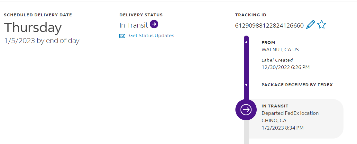The height and width of the screenshot is (144, 357).
Task: Click the In Transit delivery status text
Action: tap(133, 25)
